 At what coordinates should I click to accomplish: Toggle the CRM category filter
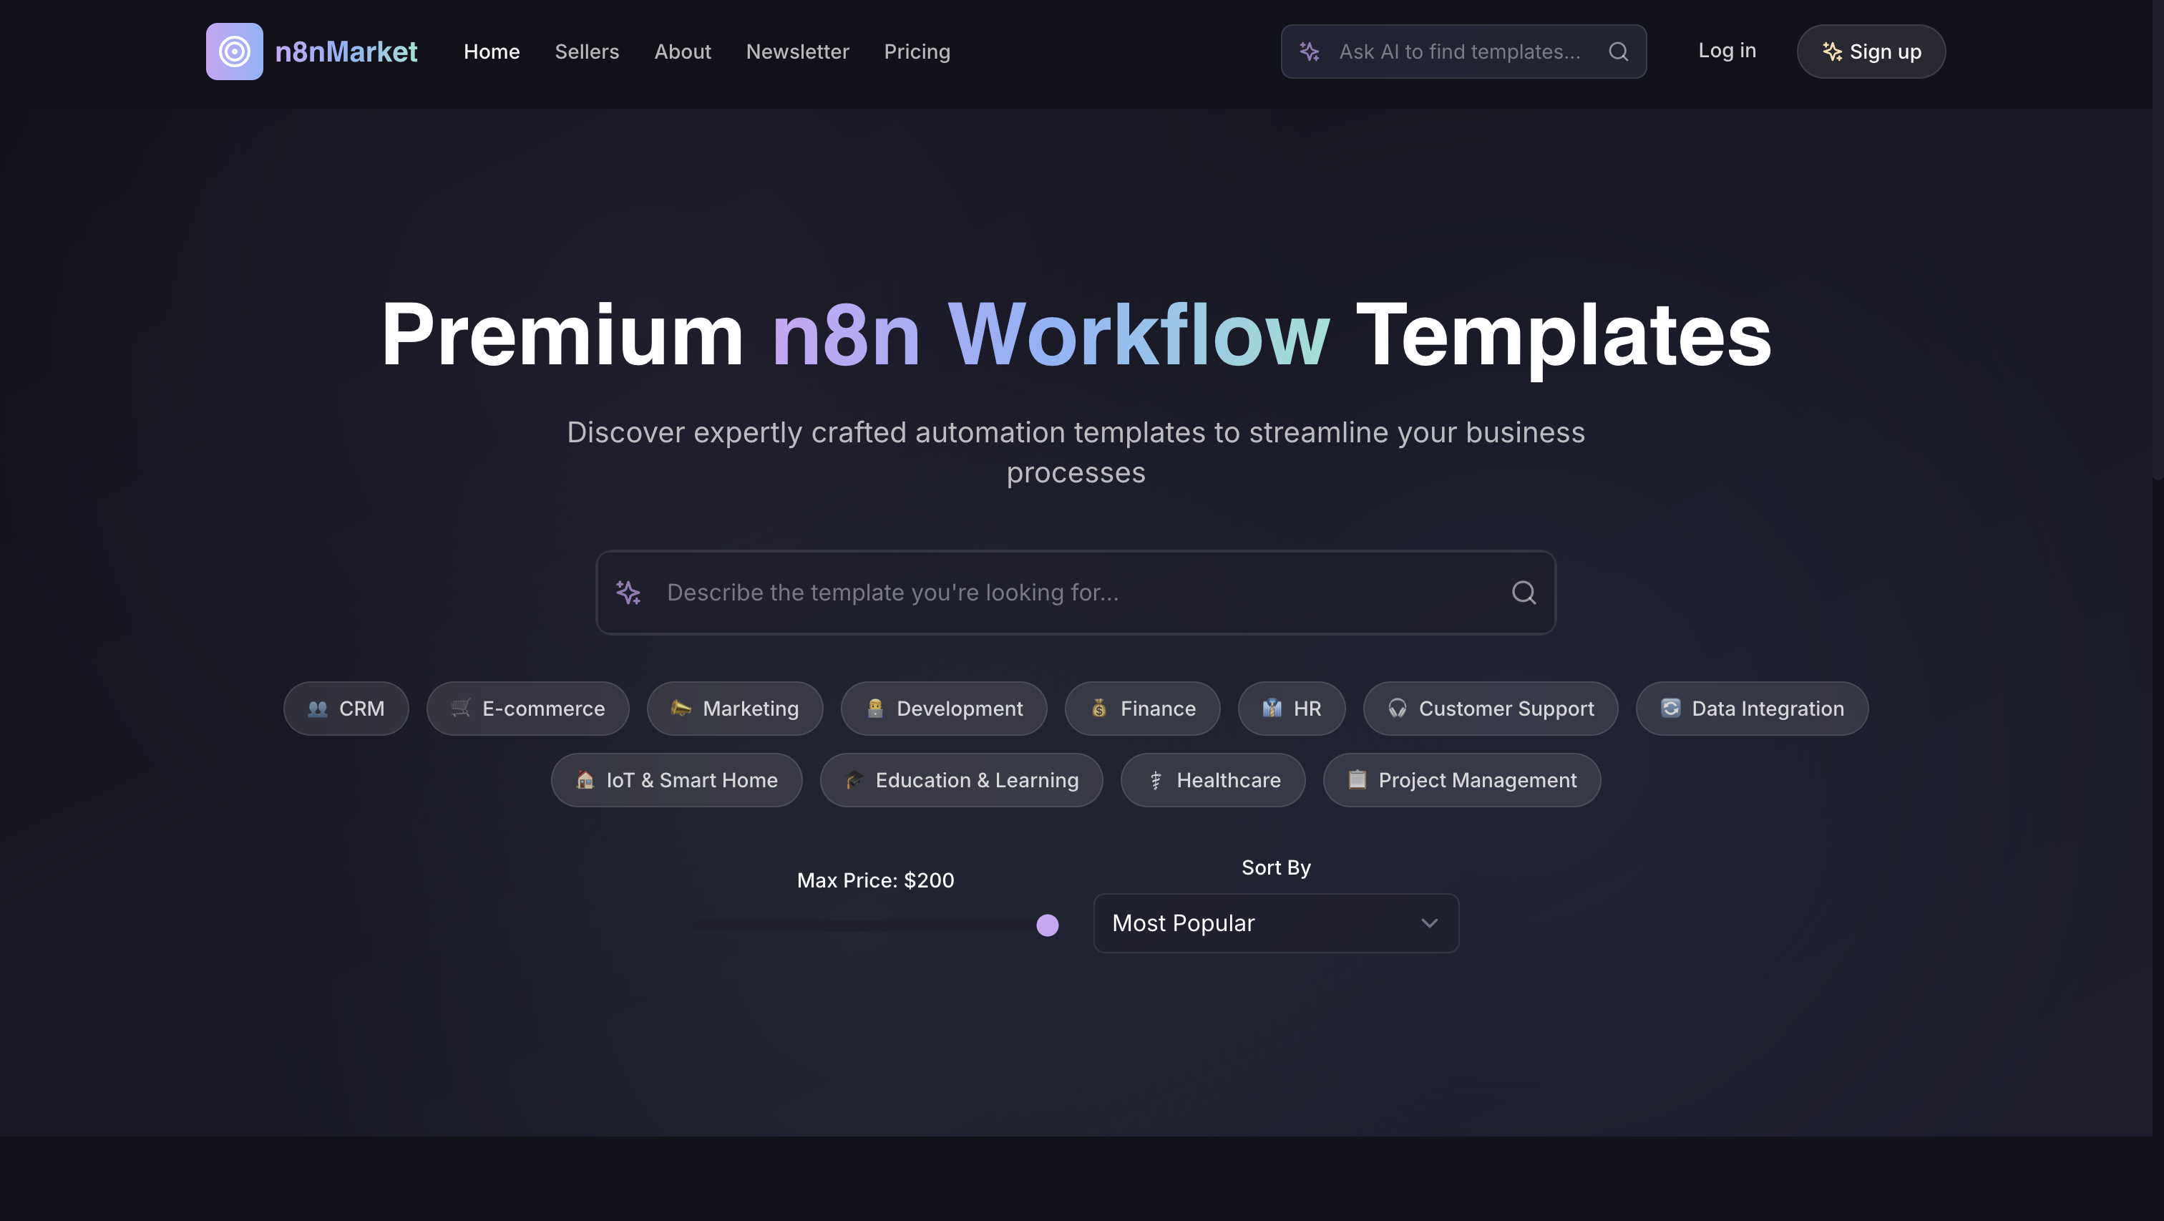pos(345,709)
